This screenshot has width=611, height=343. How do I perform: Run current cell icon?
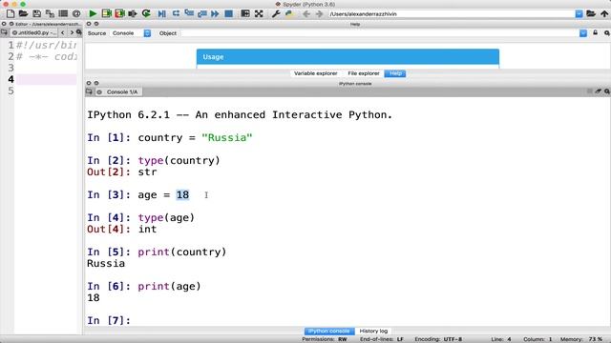pos(106,14)
